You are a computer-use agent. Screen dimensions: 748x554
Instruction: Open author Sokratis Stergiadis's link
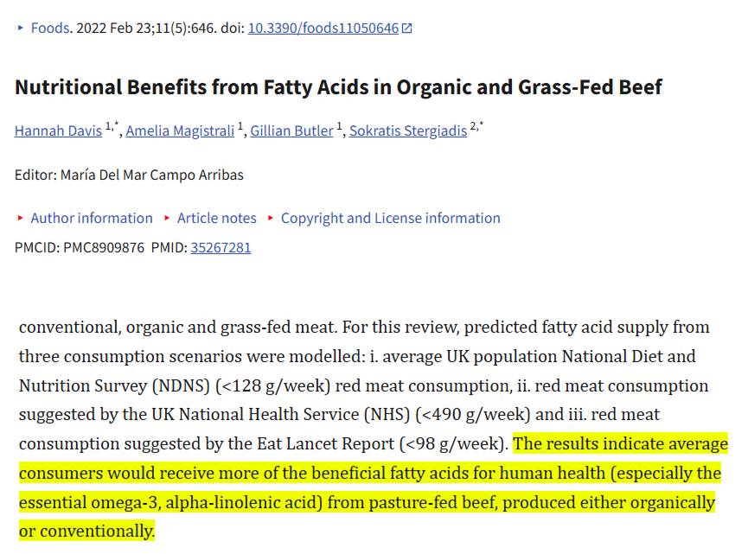pyautogui.click(x=407, y=131)
